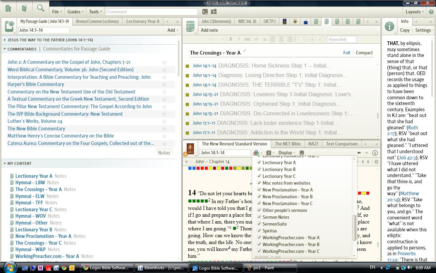
Task: Apply superscript formatting in the notes toolbar
Action: click(x=257, y=39)
